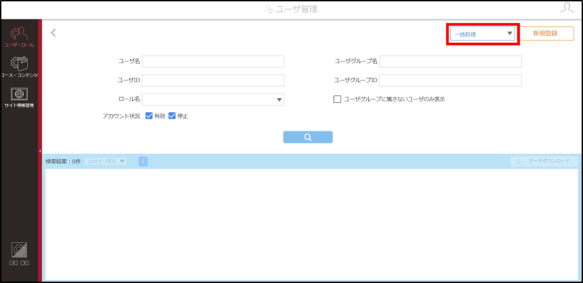Click the user profile icon at top right
The image size is (583, 283).
pyautogui.click(x=567, y=9)
